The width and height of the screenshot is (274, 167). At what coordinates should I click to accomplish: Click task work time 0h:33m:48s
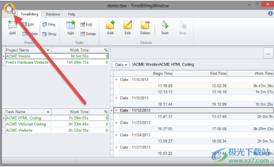[x=70, y=124]
